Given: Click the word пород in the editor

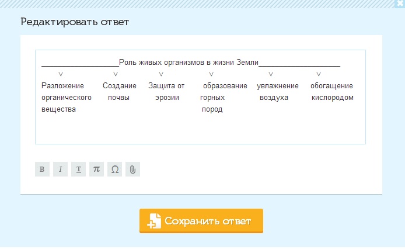Looking at the screenshot, I should pos(212,109).
